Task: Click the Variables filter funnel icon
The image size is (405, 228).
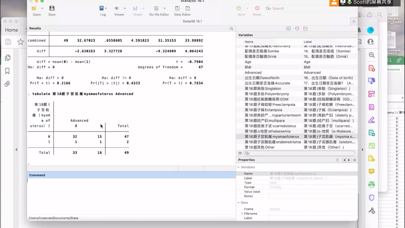Action: [240, 153]
